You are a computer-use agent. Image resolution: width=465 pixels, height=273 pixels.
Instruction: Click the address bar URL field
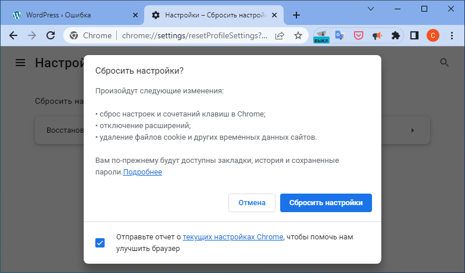coord(195,36)
